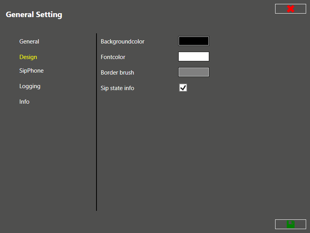Close the settings with the red X icon
Image resolution: width=310 pixels, height=233 pixels.
290,9
